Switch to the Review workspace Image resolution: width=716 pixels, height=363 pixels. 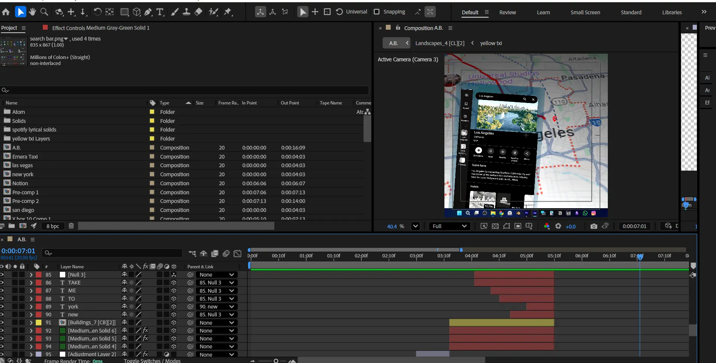[507, 12]
